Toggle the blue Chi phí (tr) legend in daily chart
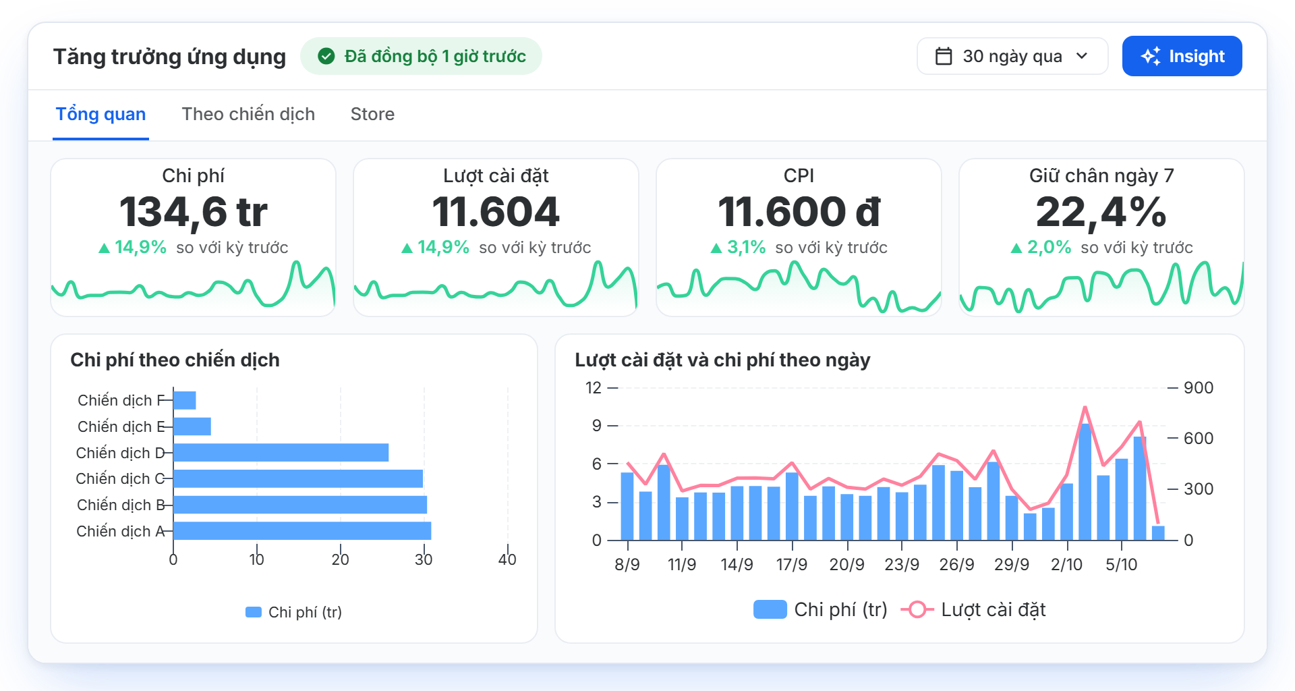The width and height of the screenshot is (1295, 691). pos(820,609)
